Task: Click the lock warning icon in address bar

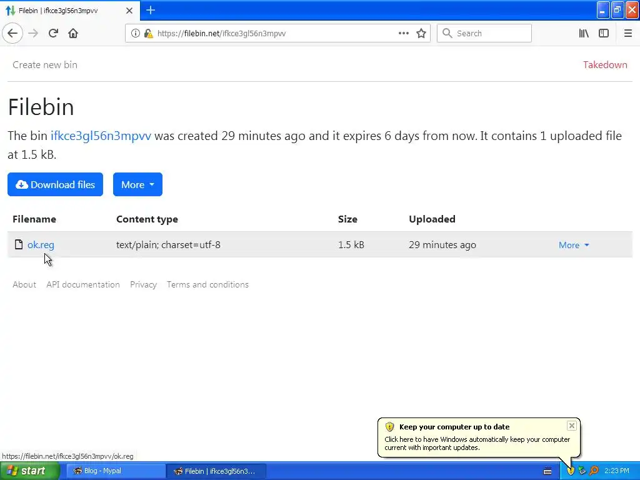Action: (x=148, y=33)
